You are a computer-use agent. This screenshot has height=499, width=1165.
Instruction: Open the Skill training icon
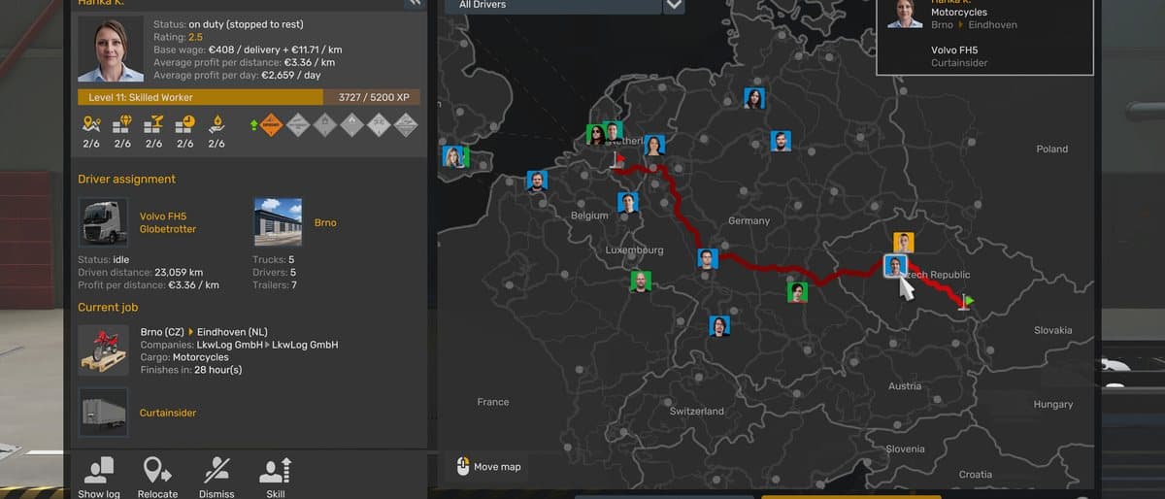pyautogui.click(x=276, y=477)
